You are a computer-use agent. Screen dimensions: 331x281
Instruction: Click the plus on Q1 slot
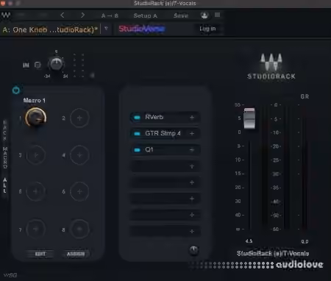click(x=192, y=150)
